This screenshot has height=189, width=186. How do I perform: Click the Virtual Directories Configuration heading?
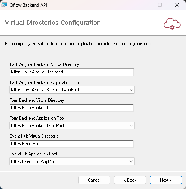[x=53, y=23]
